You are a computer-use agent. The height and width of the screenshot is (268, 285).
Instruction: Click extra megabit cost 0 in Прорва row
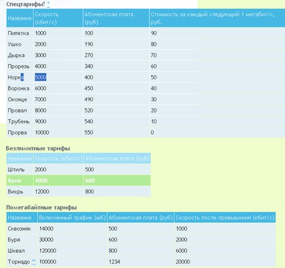(152, 133)
